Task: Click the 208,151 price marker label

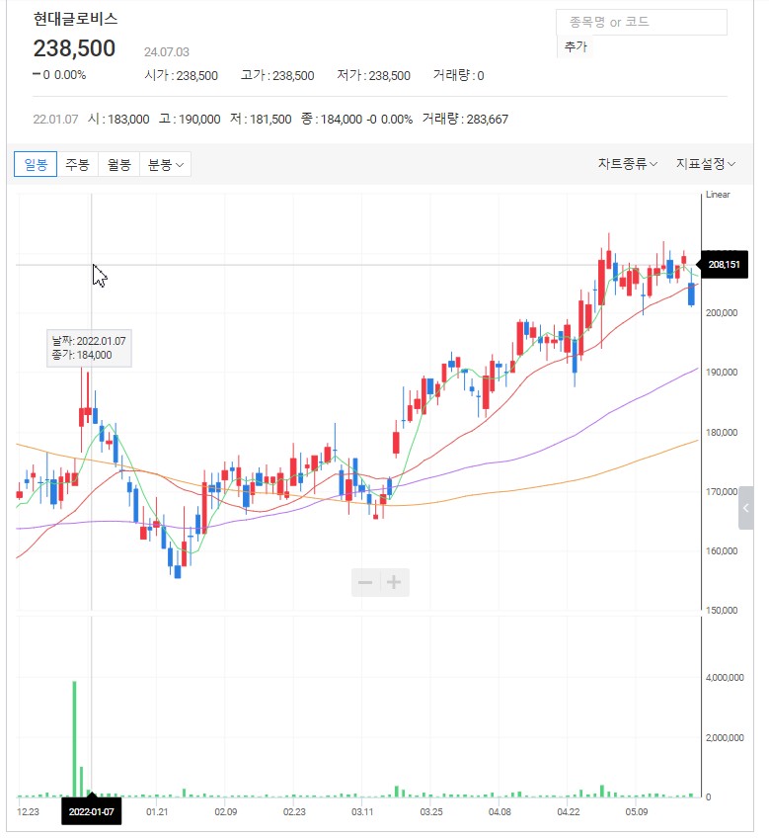Action: pos(725,265)
